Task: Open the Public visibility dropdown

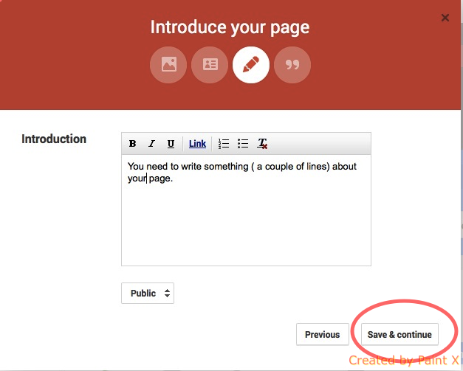Action: [x=148, y=293]
